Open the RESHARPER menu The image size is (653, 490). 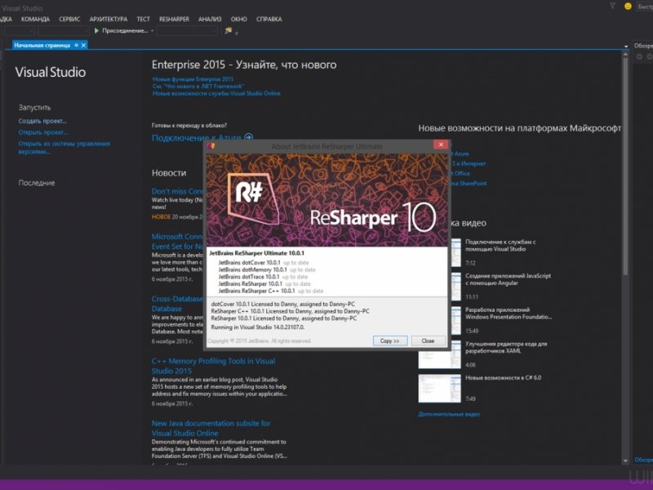pos(174,19)
